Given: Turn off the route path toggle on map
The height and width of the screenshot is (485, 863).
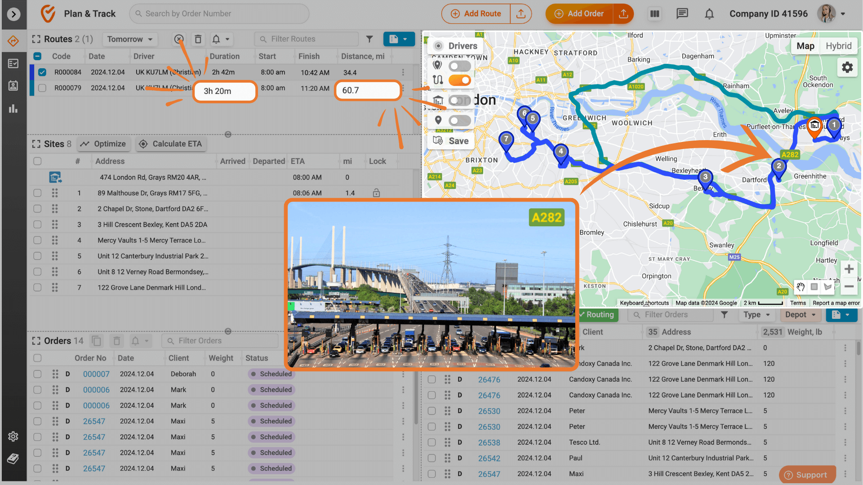Looking at the screenshot, I should [x=460, y=80].
